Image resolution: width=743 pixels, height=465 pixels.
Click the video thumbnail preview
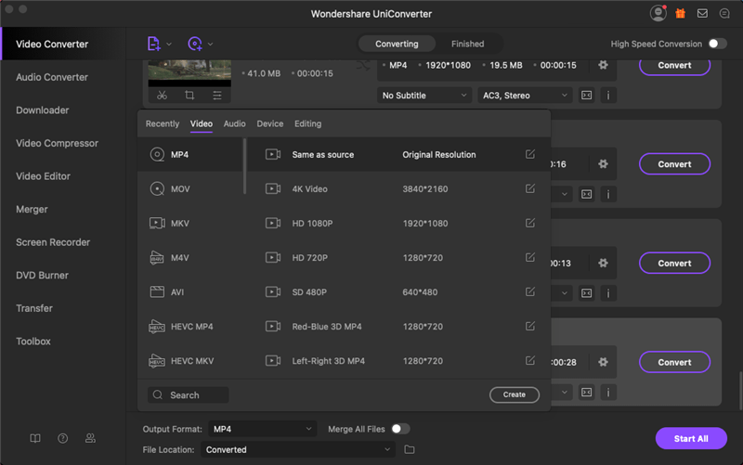coord(189,73)
